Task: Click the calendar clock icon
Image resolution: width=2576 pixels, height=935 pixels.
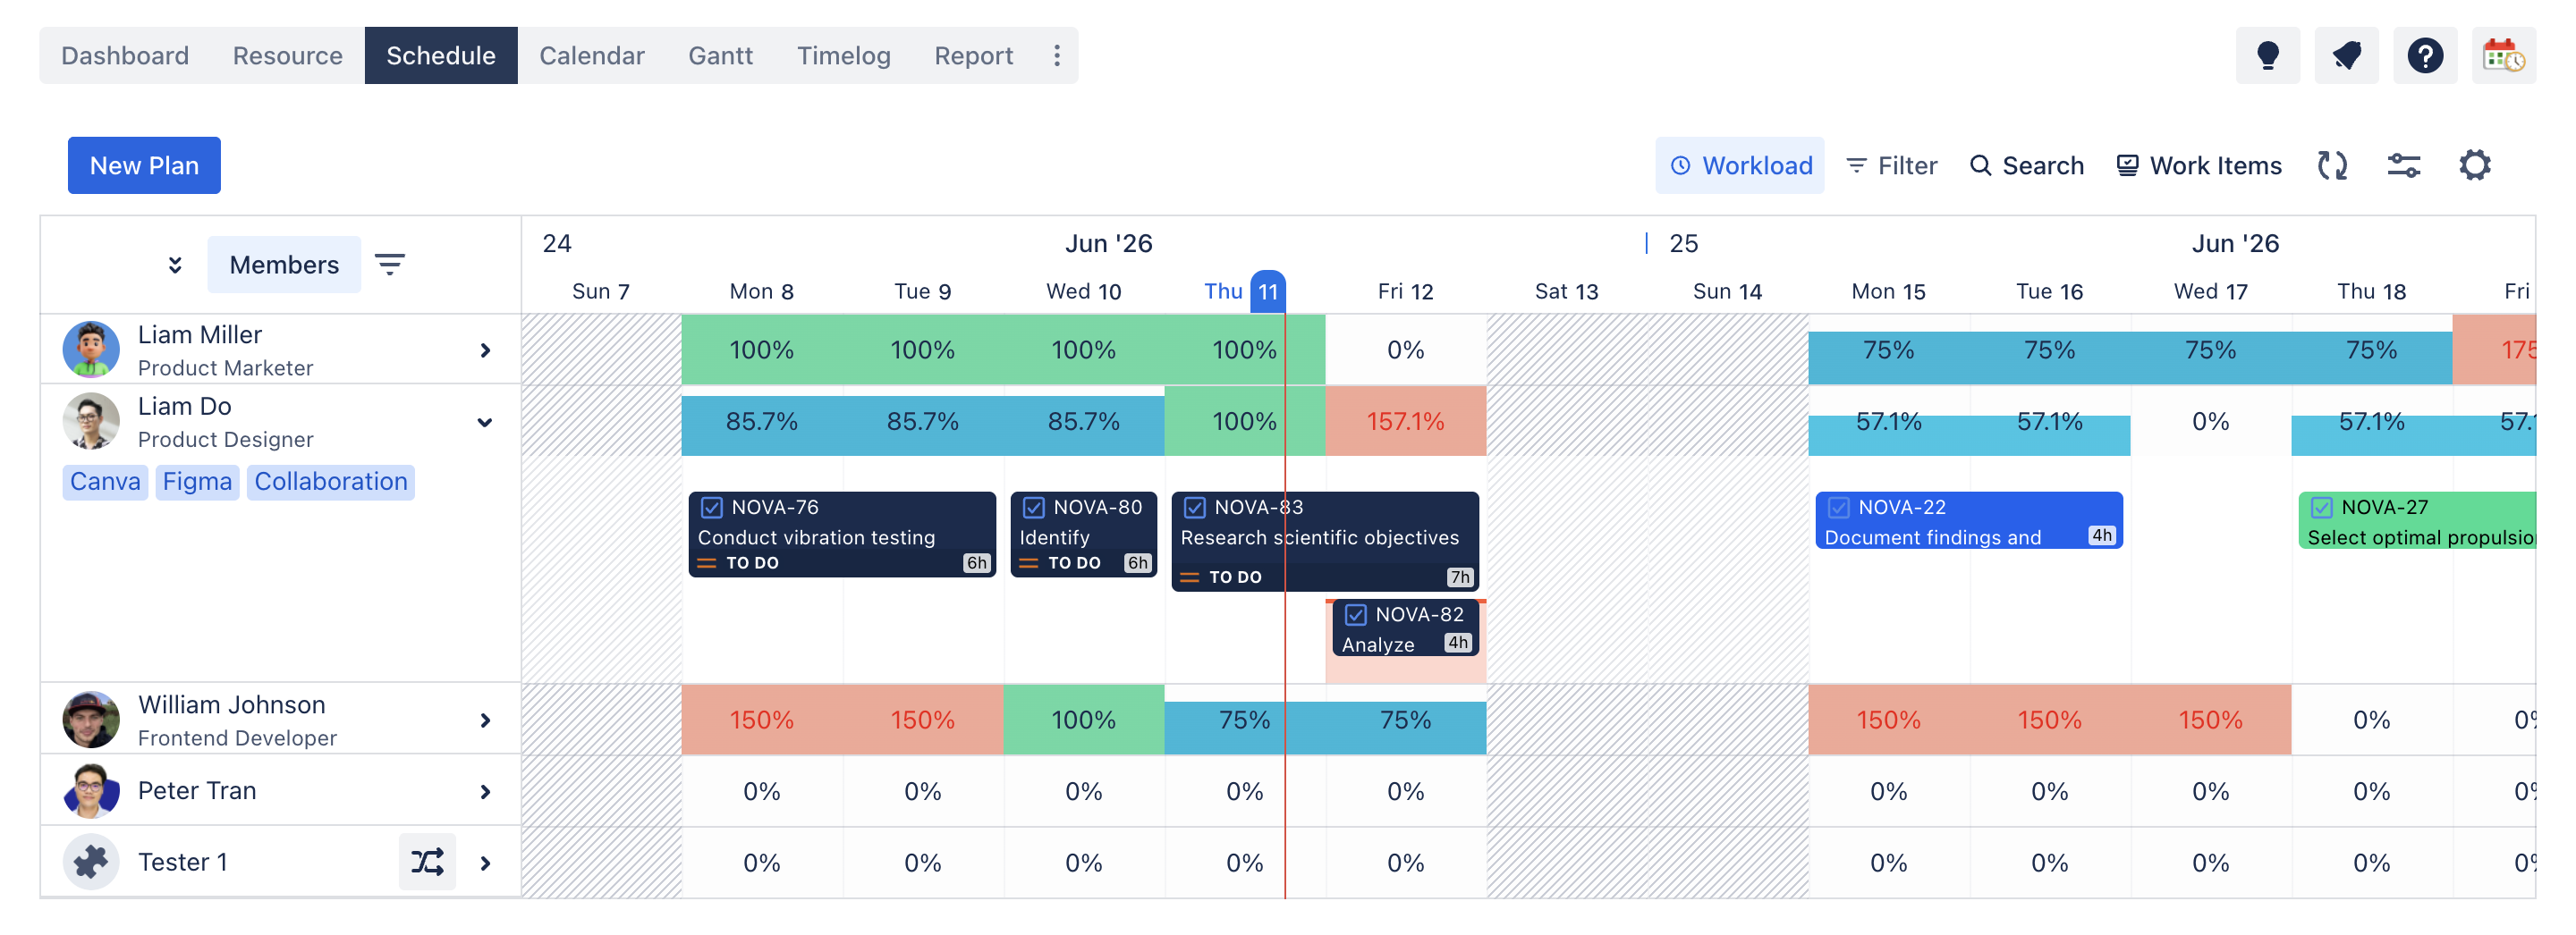Action: pyautogui.click(x=2503, y=56)
